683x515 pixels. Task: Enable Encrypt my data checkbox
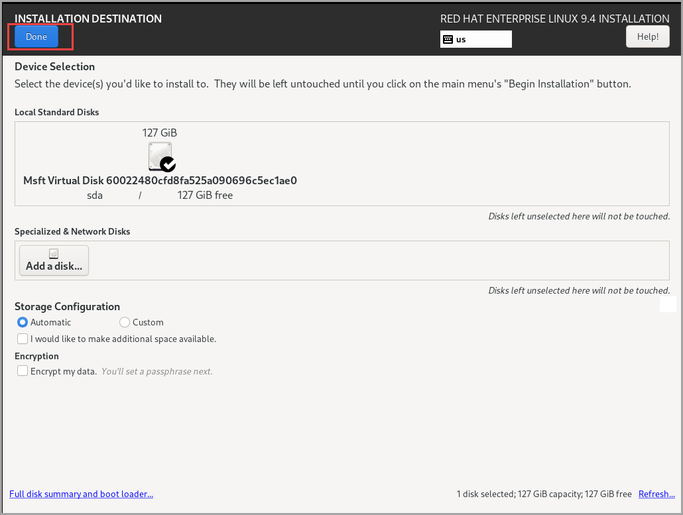pos(23,371)
